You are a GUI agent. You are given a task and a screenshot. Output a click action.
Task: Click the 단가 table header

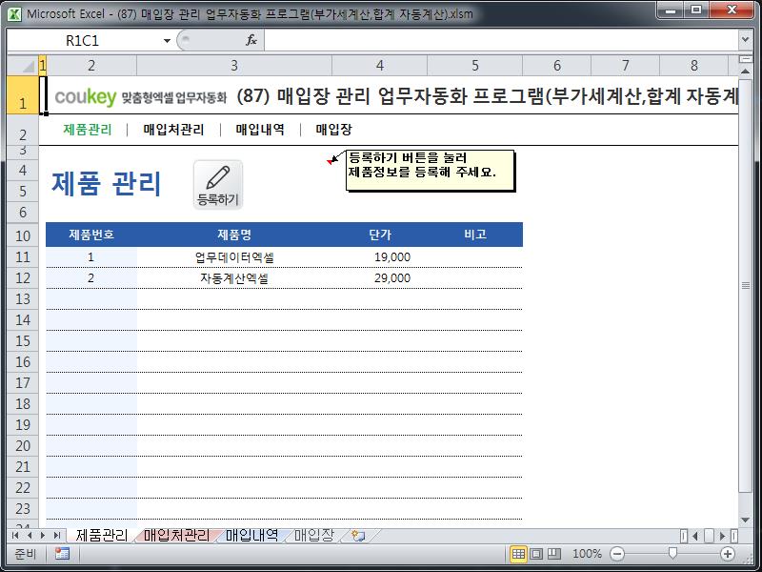click(x=379, y=235)
